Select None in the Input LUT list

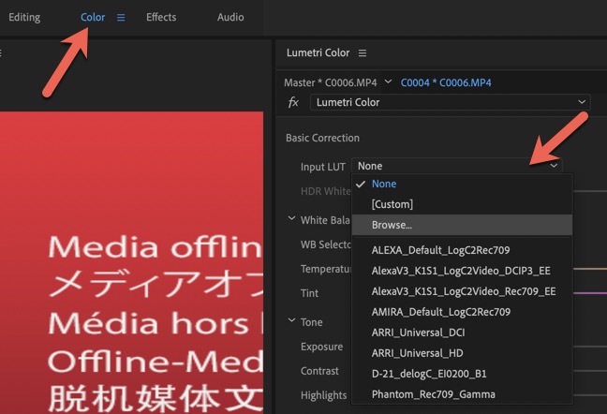tap(384, 185)
